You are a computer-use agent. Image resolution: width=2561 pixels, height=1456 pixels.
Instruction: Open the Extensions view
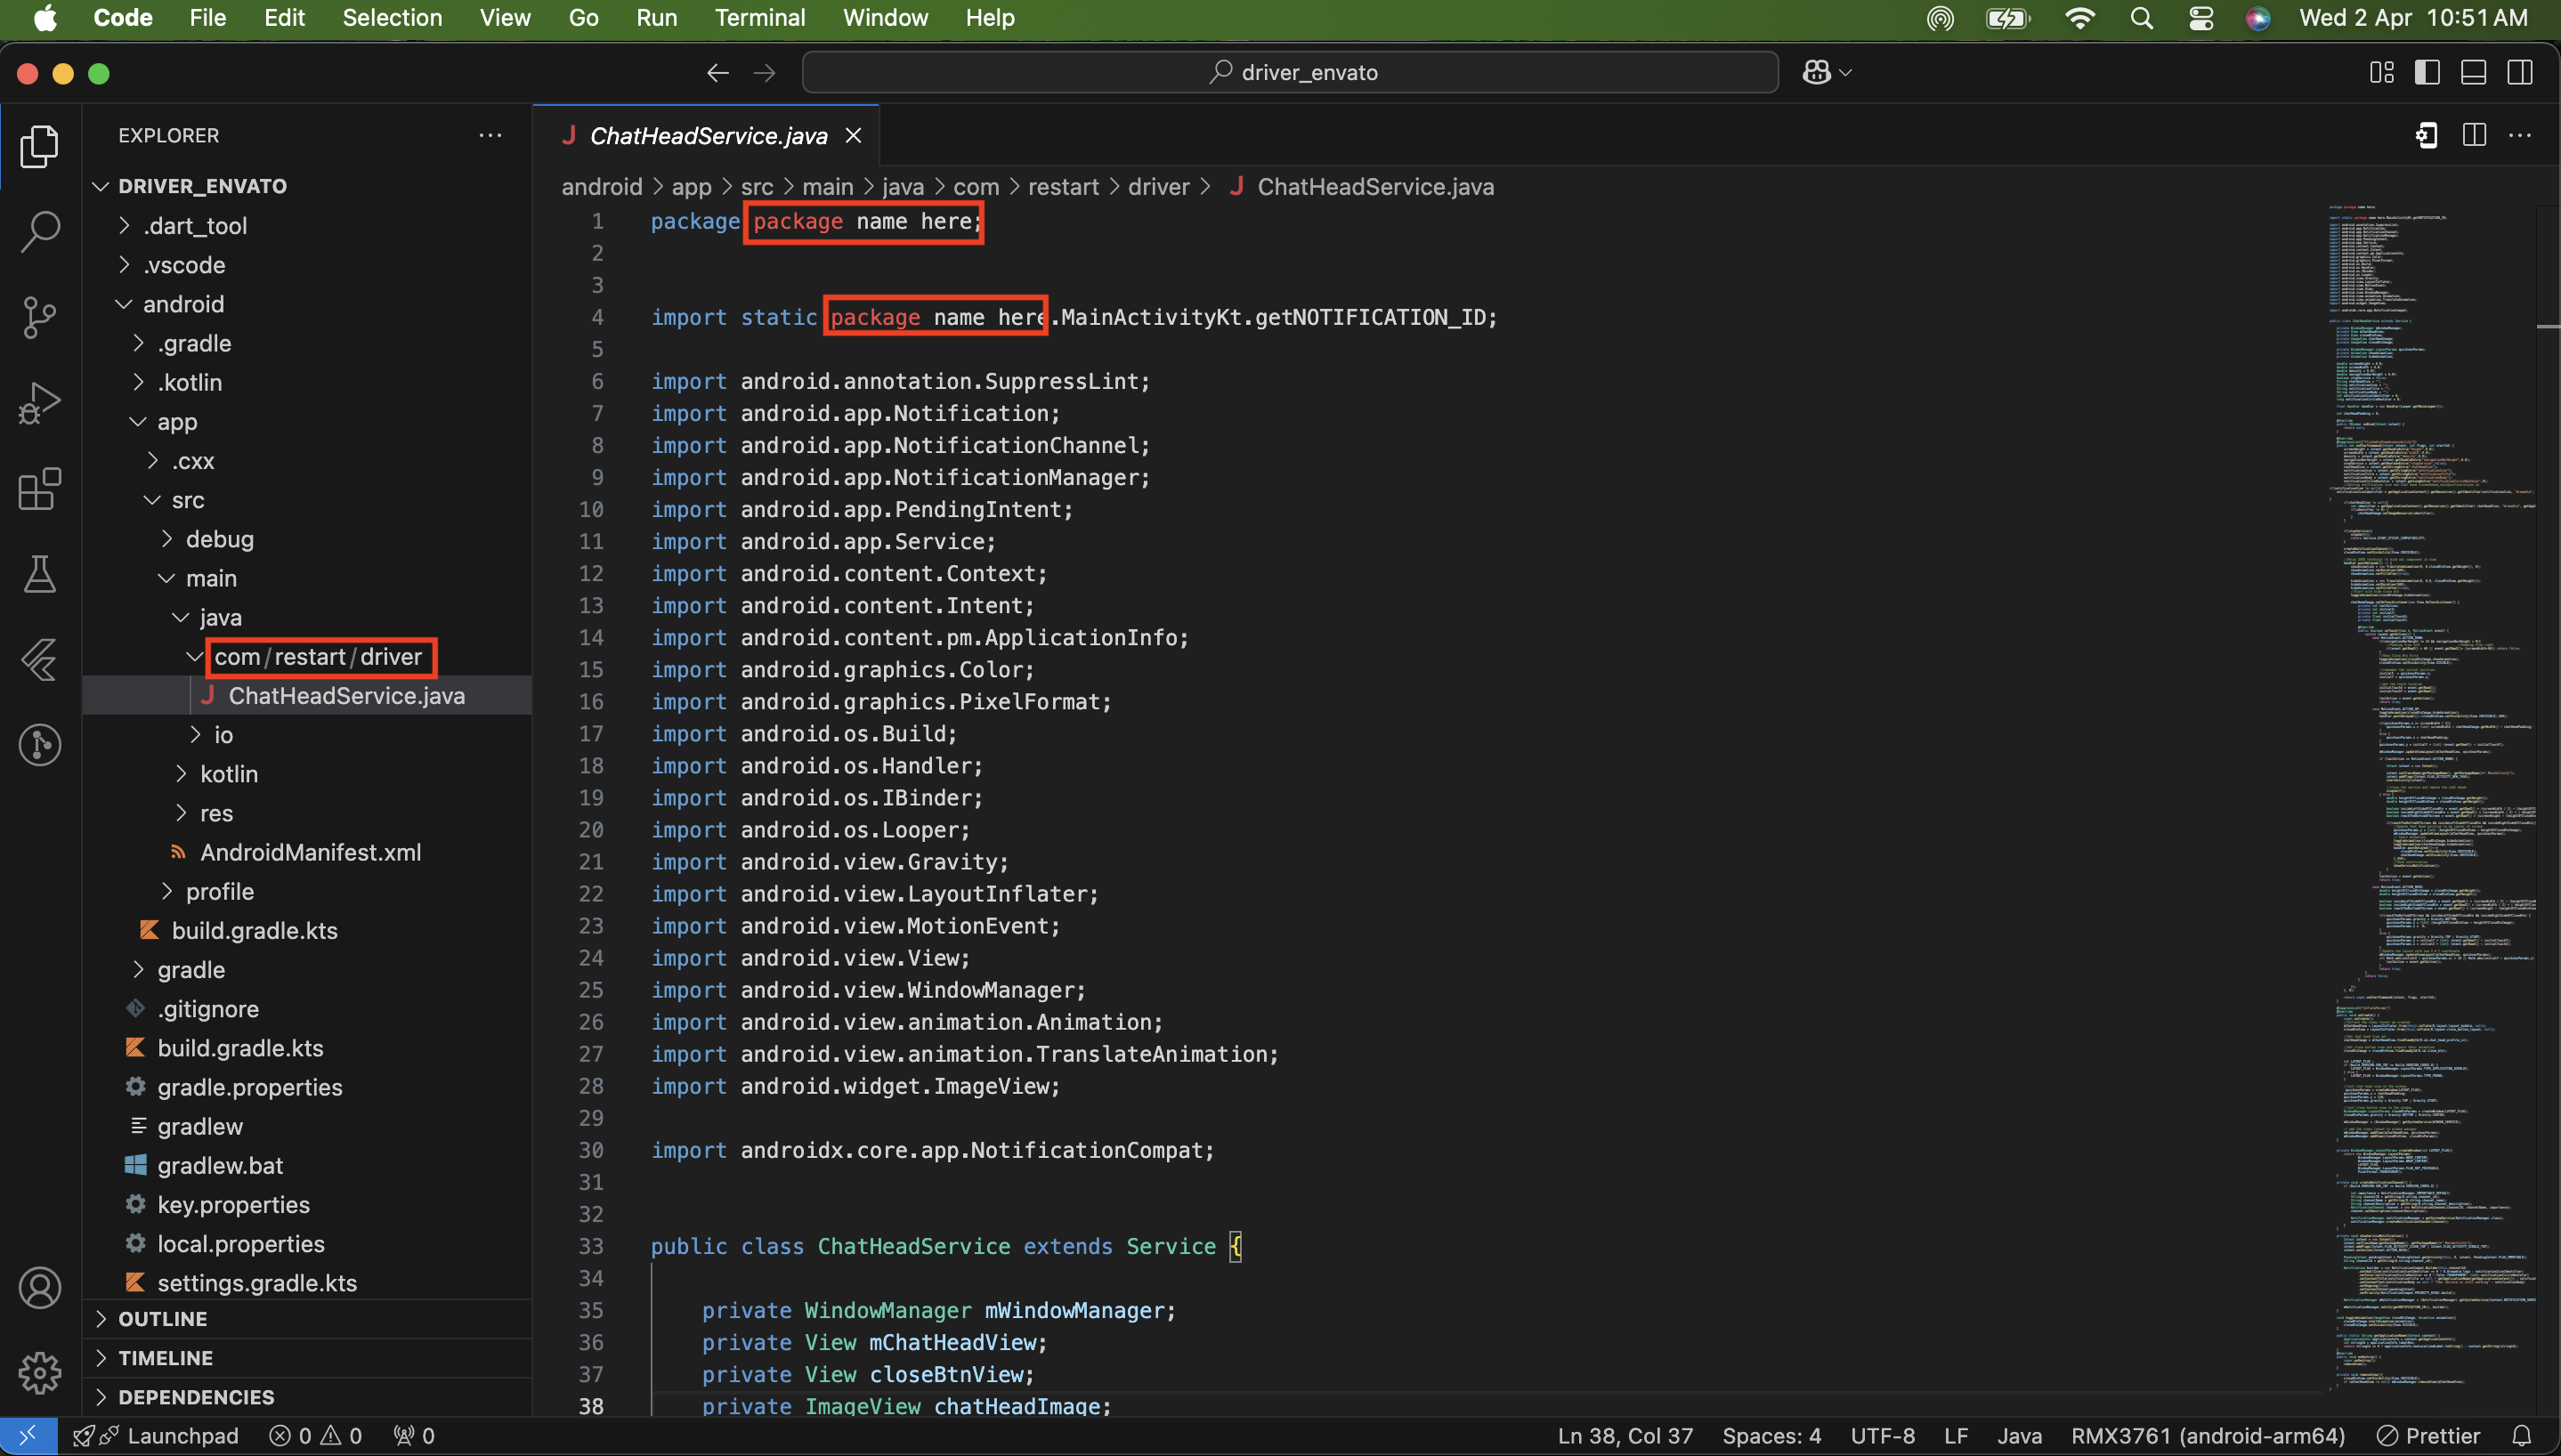pyautogui.click(x=40, y=489)
